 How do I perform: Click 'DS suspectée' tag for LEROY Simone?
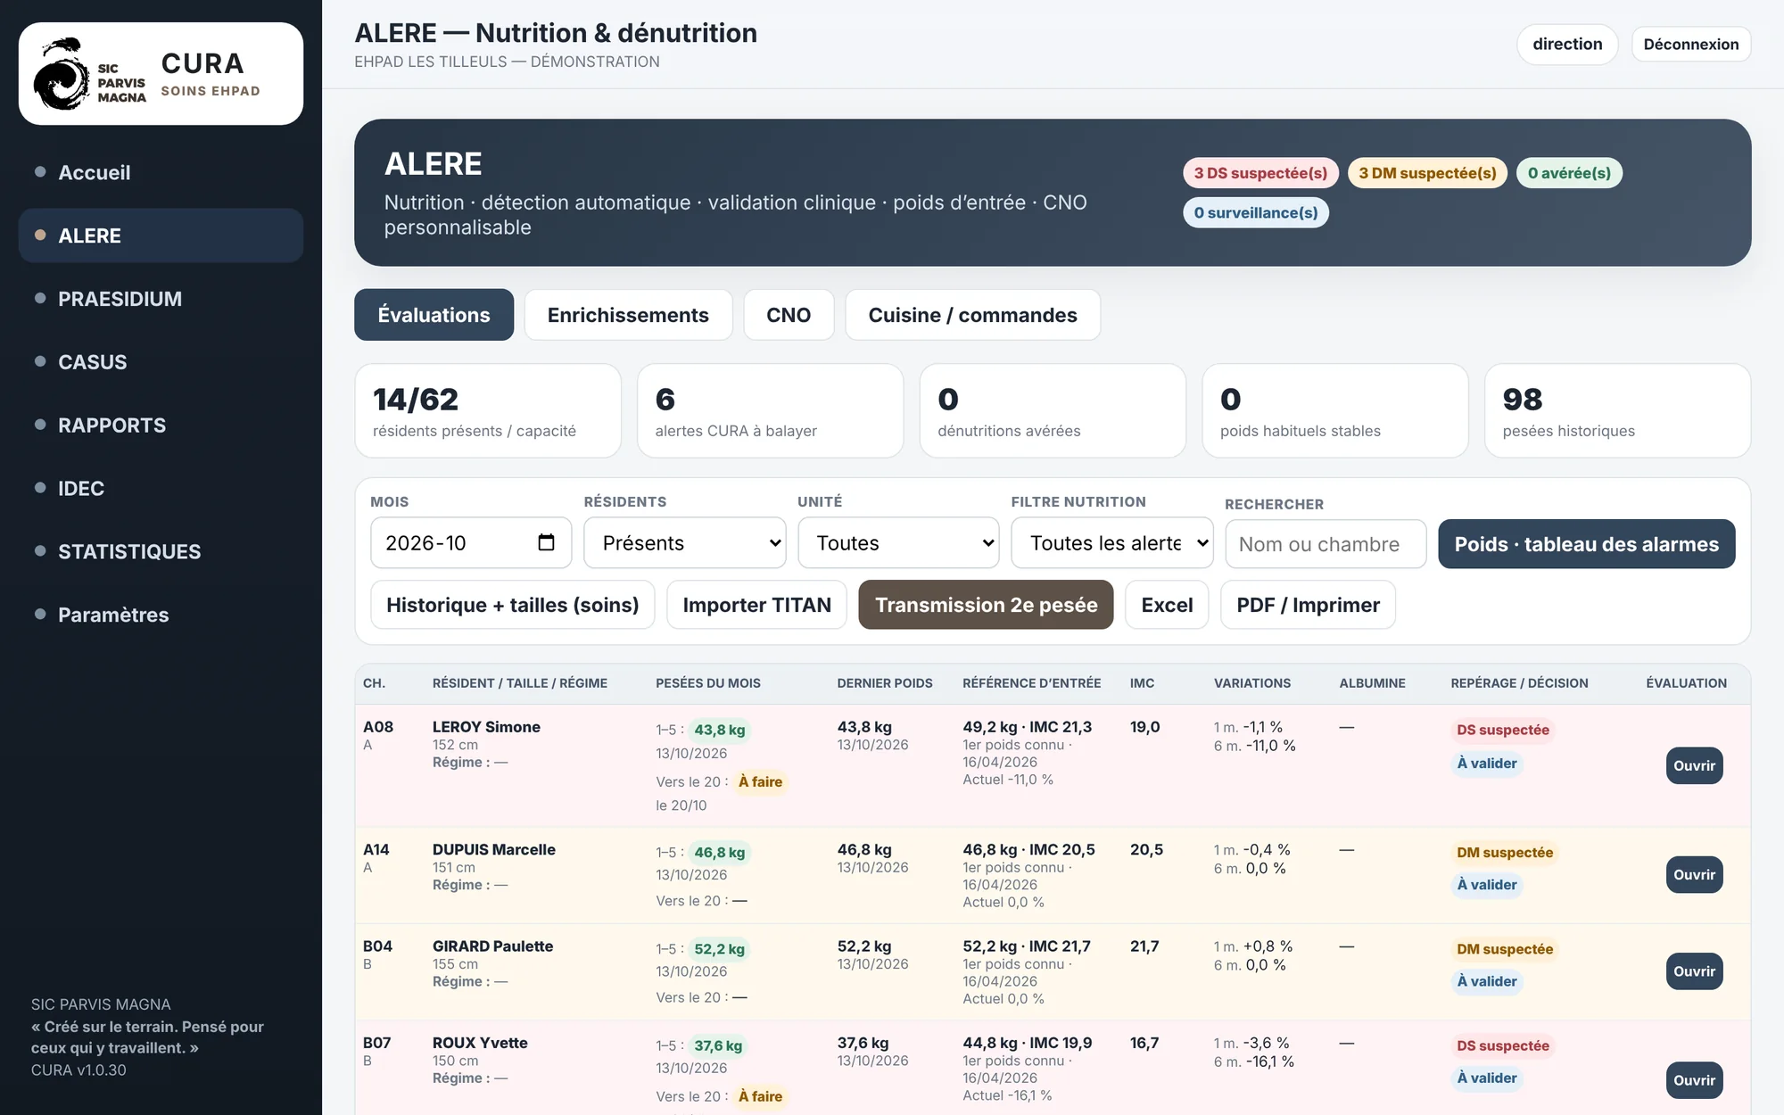pyautogui.click(x=1502, y=731)
